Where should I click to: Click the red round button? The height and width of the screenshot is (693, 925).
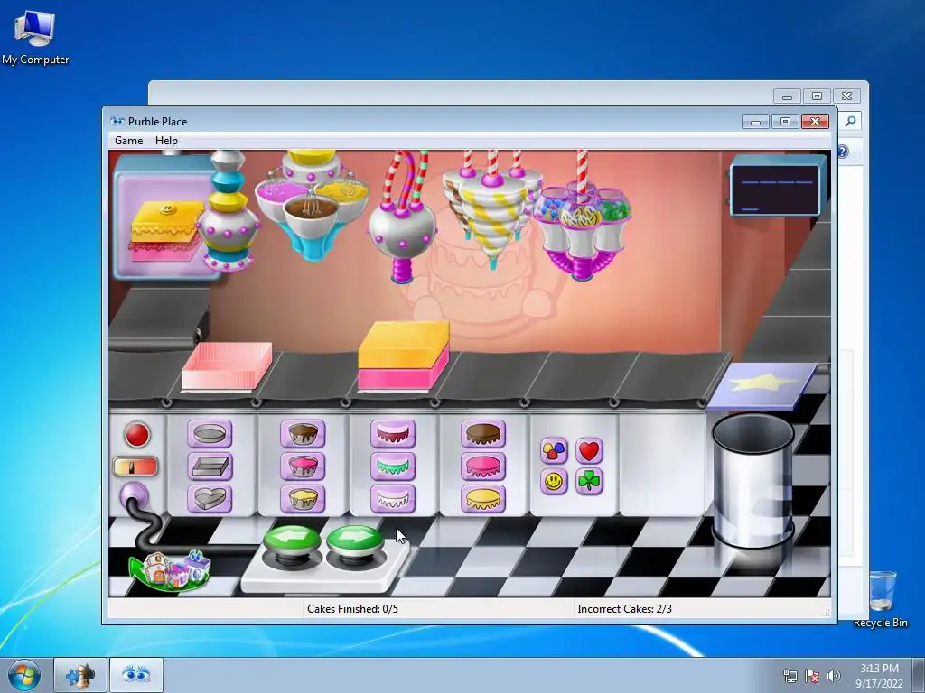coord(137,436)
